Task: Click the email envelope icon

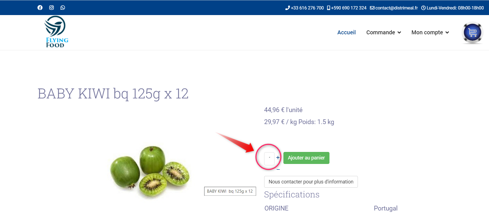Action: coord(372,8)
